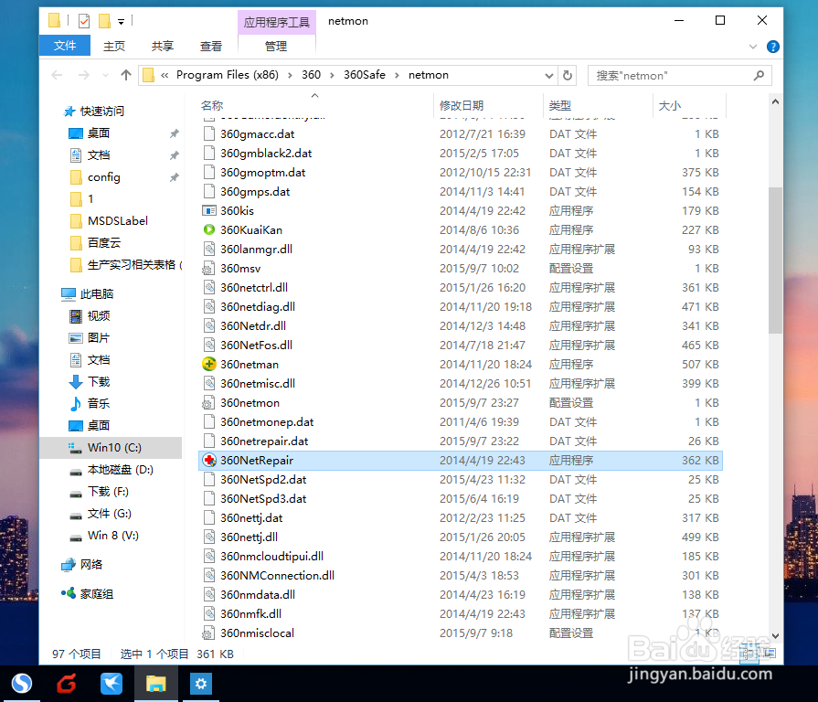Viewport: 818px width, 702px height.
Task: Click the 360gmacc.dat file icon
Action: coord(208,134)
